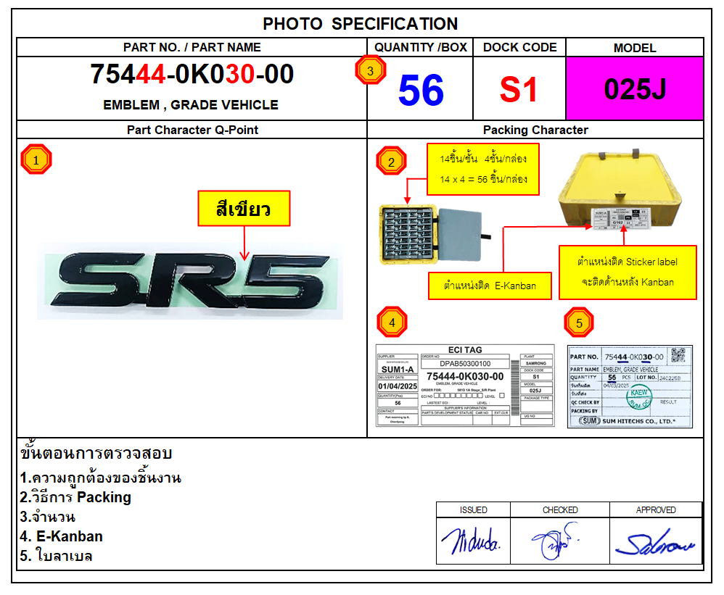Click part number 75444-0K030-00 inside the ECI tag
The width and height of the screenshot is (724, 595).
pyautogui.click(x=465, y=376)
